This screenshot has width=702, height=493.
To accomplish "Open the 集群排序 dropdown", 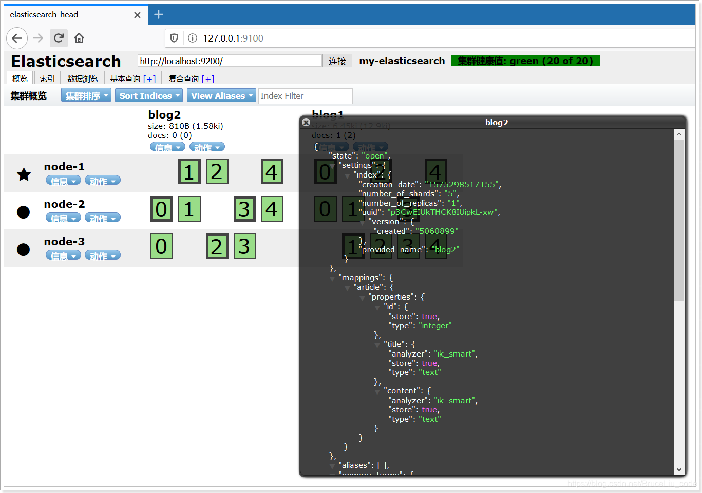I will point(86,95).
